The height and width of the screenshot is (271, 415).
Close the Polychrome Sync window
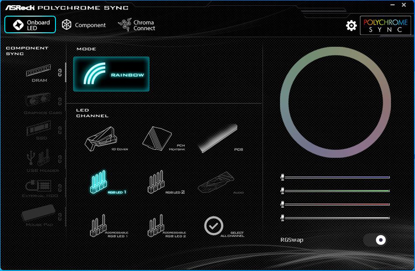pos(404,5)
